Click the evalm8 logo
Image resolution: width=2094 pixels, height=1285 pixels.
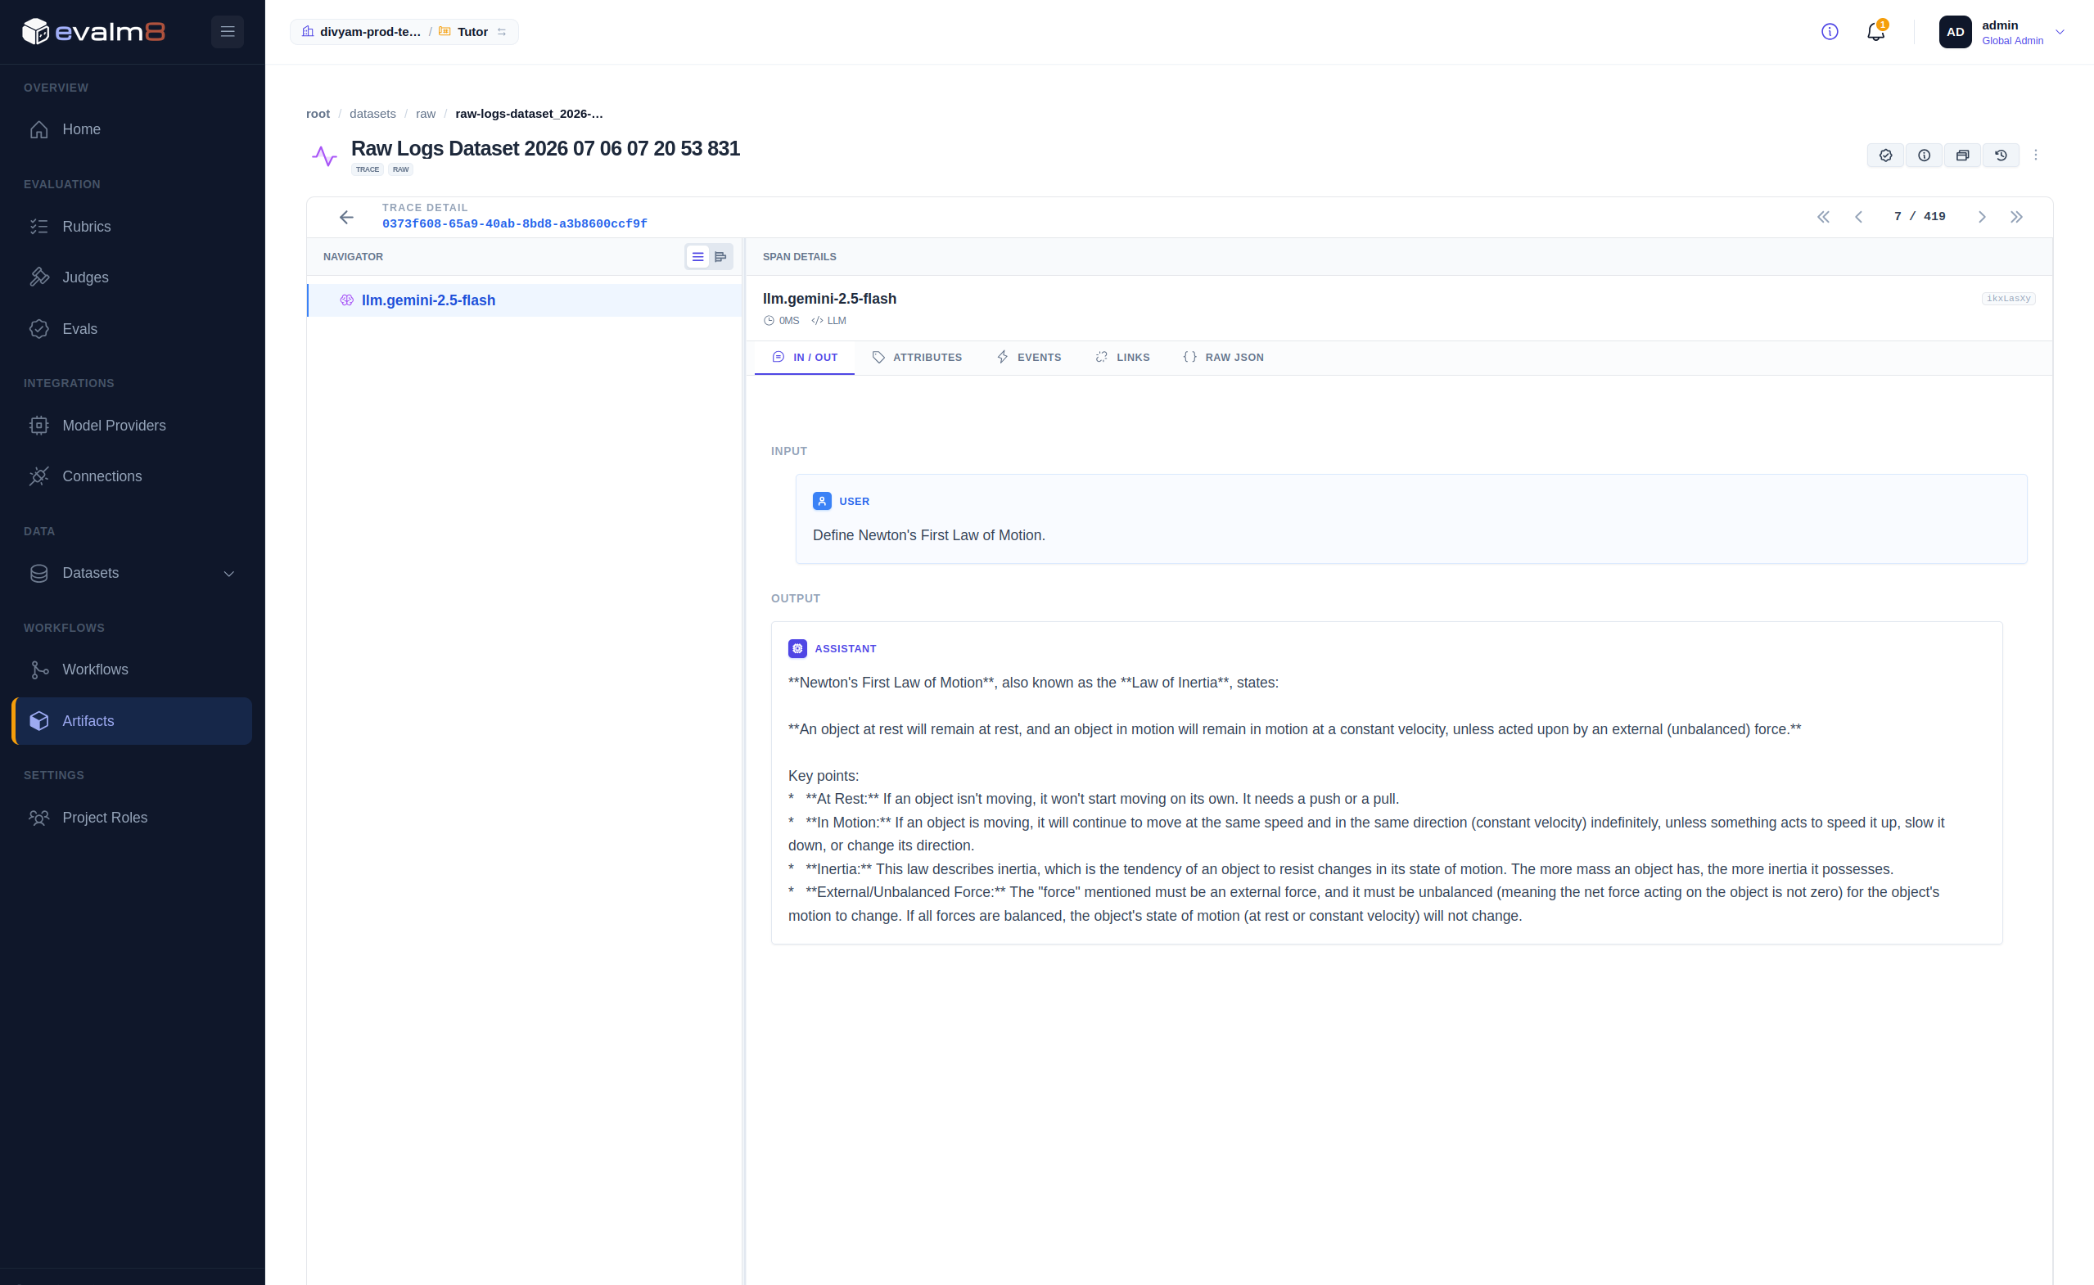tap(93, 32)
